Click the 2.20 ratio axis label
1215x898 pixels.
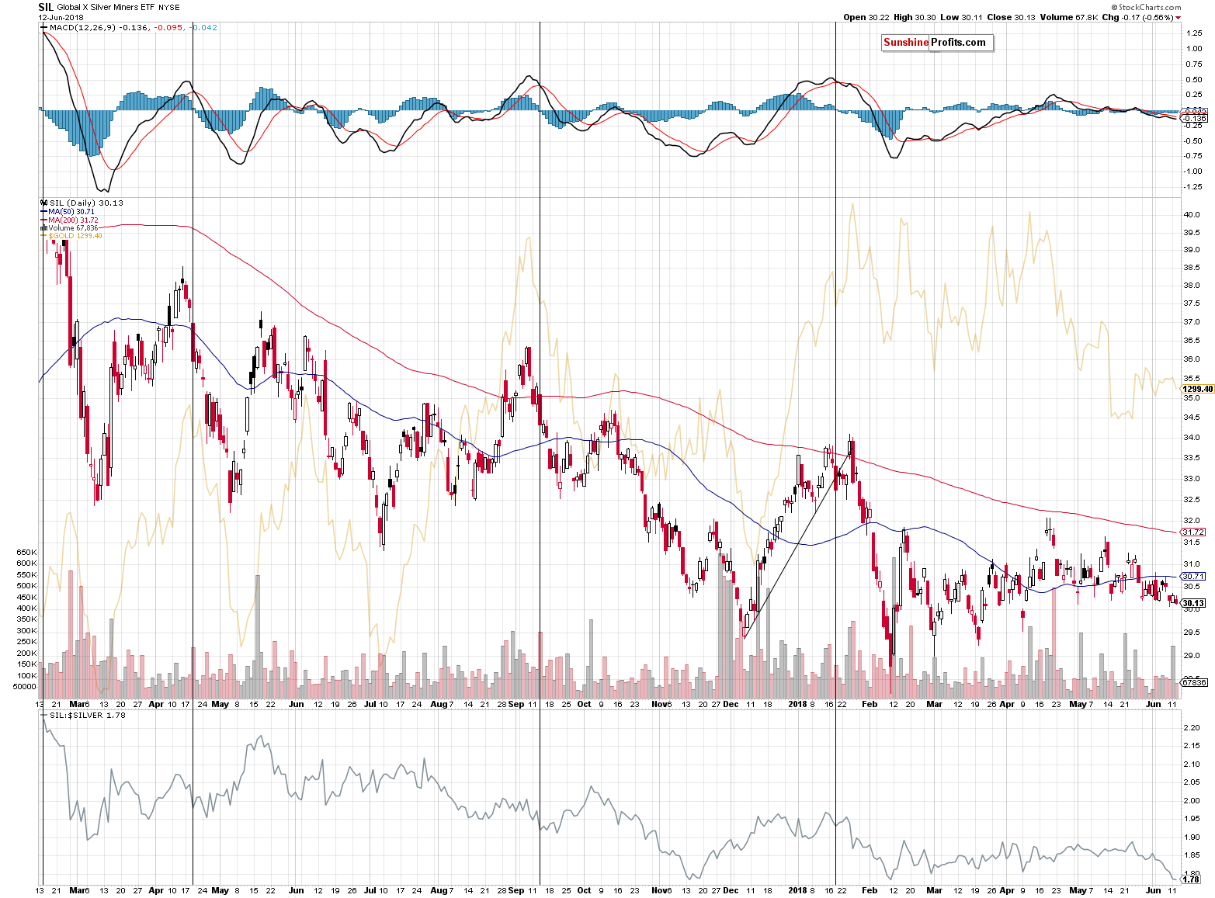click(x=1191, y=728)
